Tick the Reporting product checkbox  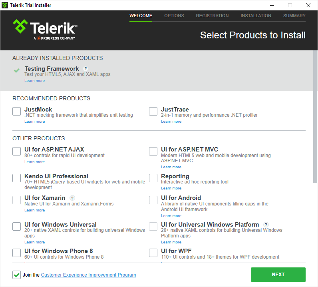click(x=153, y=178)
